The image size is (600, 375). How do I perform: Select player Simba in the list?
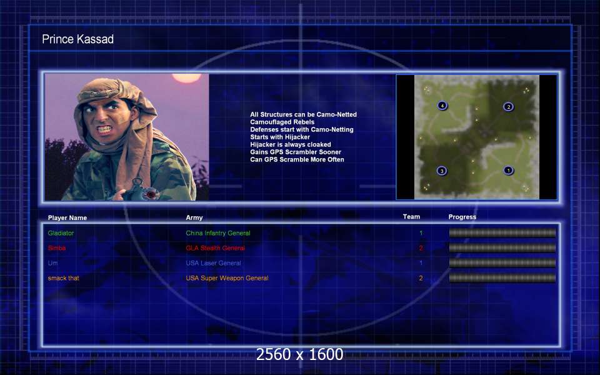pos(57,248)
